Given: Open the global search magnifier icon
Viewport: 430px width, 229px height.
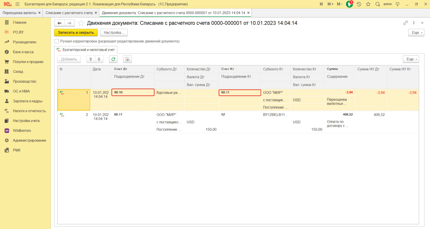Looking at the screenshot, I should coord(378,4).
